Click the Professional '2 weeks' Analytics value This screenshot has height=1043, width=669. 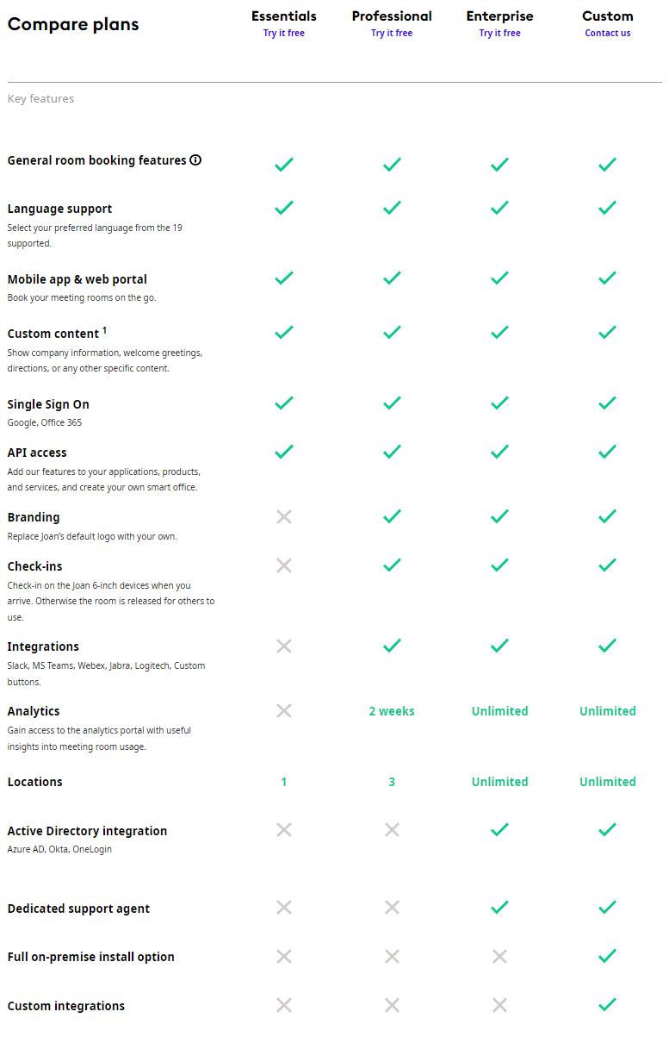(392, 711)
